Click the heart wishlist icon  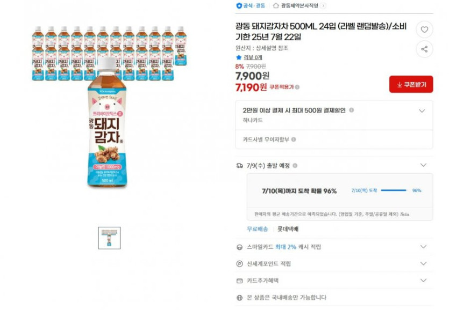coord(424,29)
